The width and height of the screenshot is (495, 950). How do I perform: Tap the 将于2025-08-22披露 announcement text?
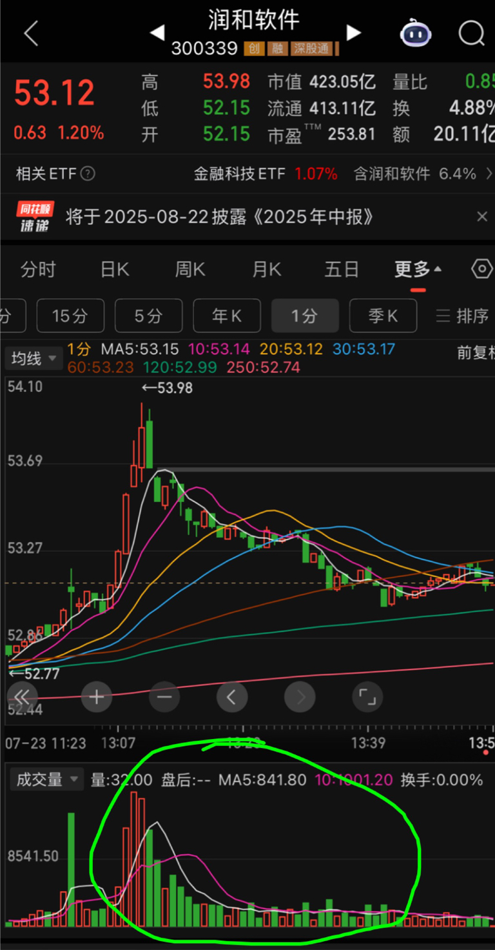220,217
